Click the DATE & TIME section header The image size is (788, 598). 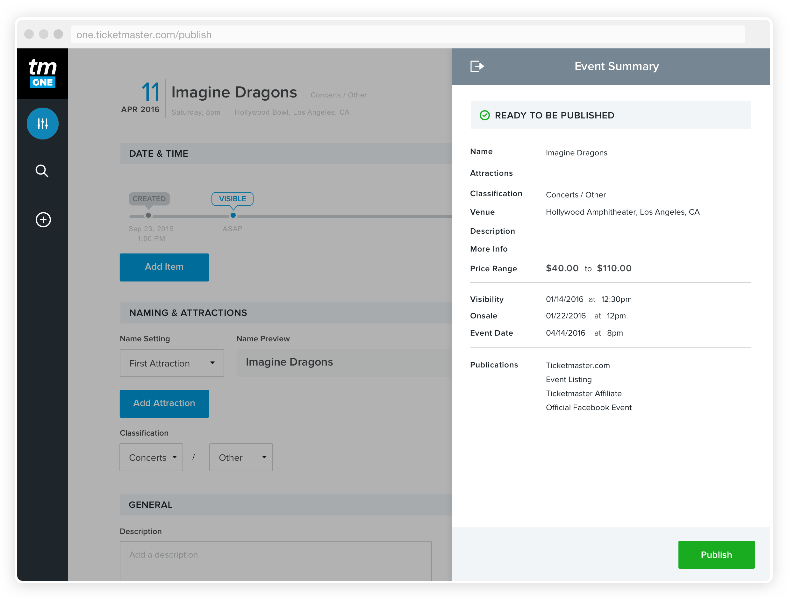pyautogui.click(x=286, y=153)
